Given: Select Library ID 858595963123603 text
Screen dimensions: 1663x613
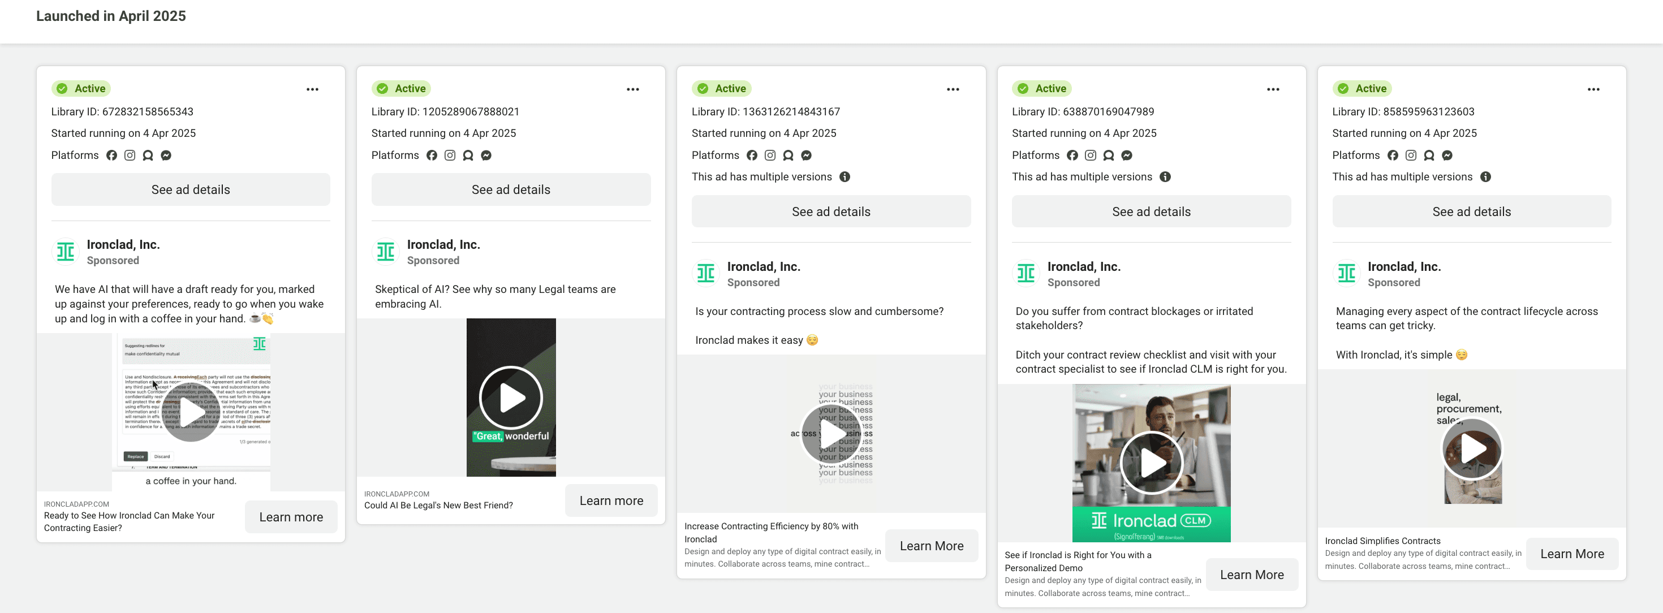Looking at the screenshot, I should [1403, 111].
